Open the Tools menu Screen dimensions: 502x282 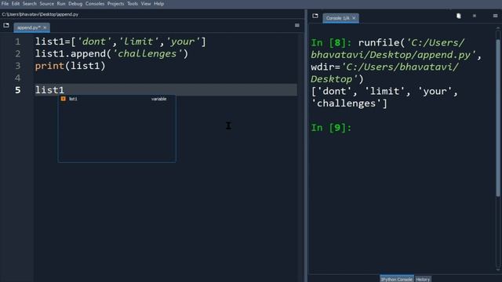click(133, 4)
